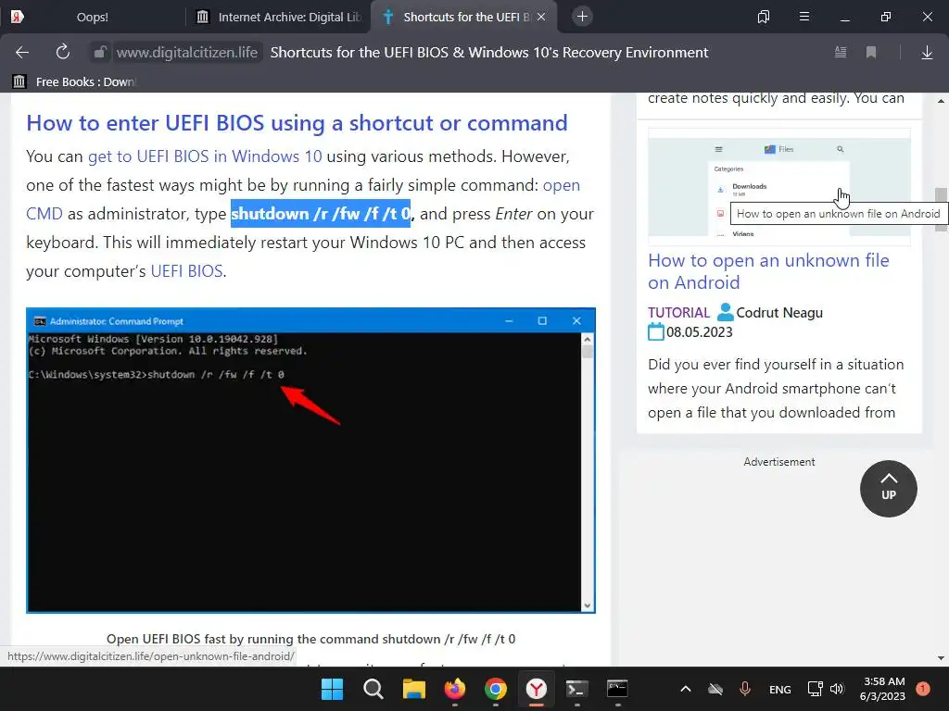The height and width of the screenshot is (711, 949).
Task: Launch Firefox from the taskbar
Action: pos(454,689)
